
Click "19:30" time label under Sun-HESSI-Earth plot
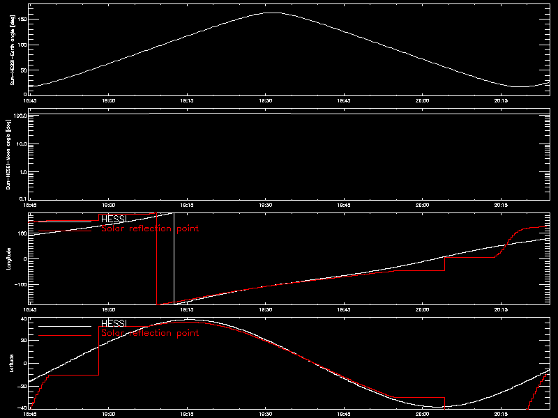click(266, 100)
